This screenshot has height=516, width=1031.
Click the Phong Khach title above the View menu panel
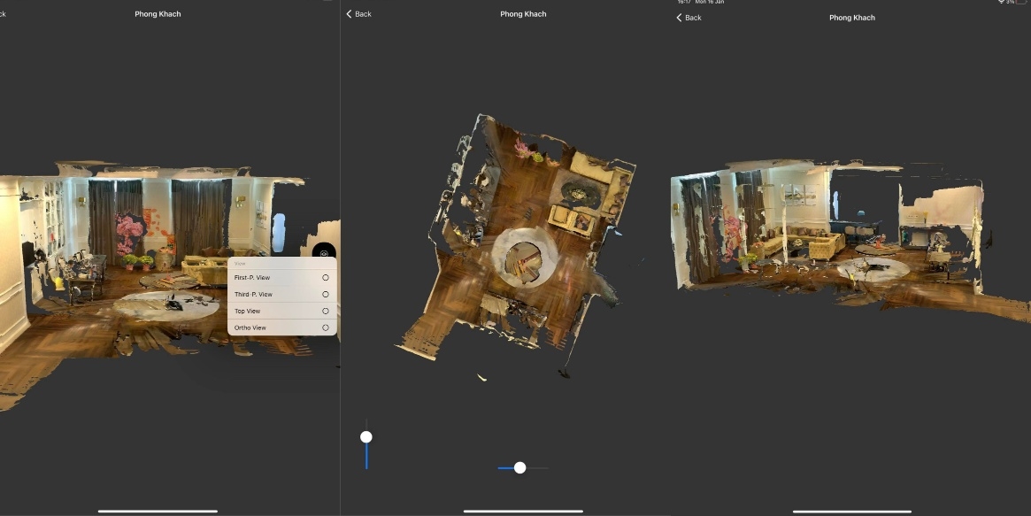pyautogui.click(x=158, y=14)
